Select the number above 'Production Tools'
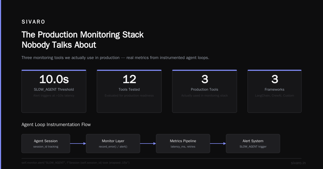 tap(205, 79)
